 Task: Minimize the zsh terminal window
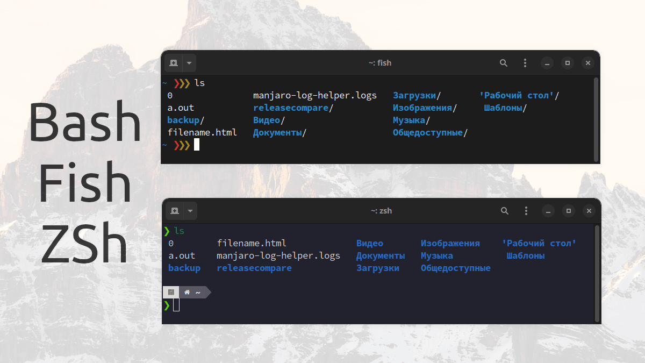coord(548,211)
